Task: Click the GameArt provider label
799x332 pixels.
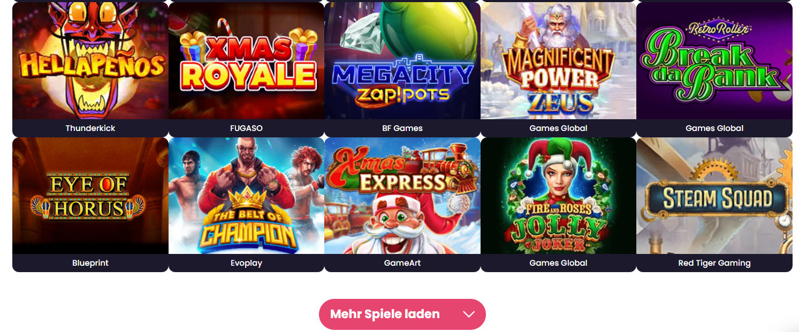Action: pos(402,263)
